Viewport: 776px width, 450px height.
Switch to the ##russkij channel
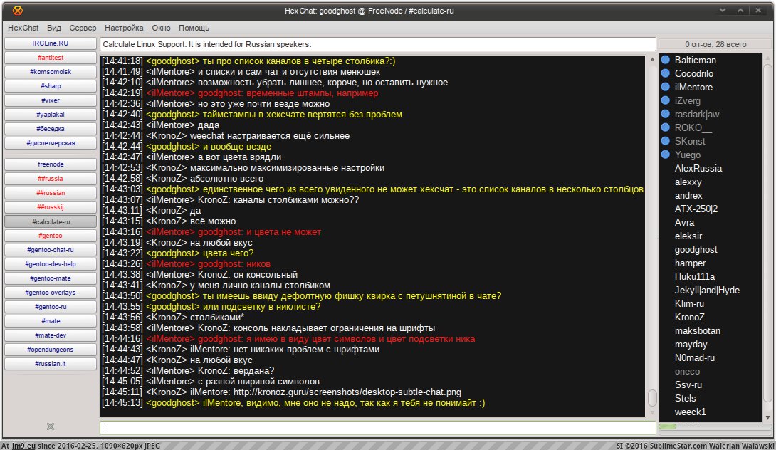click(x=51, y=207)
